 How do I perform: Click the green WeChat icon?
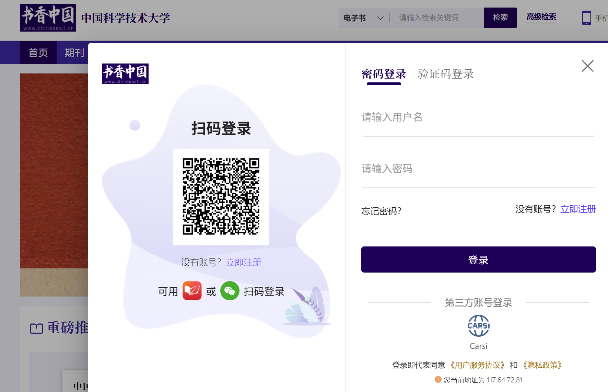click(x=230, y=291)
